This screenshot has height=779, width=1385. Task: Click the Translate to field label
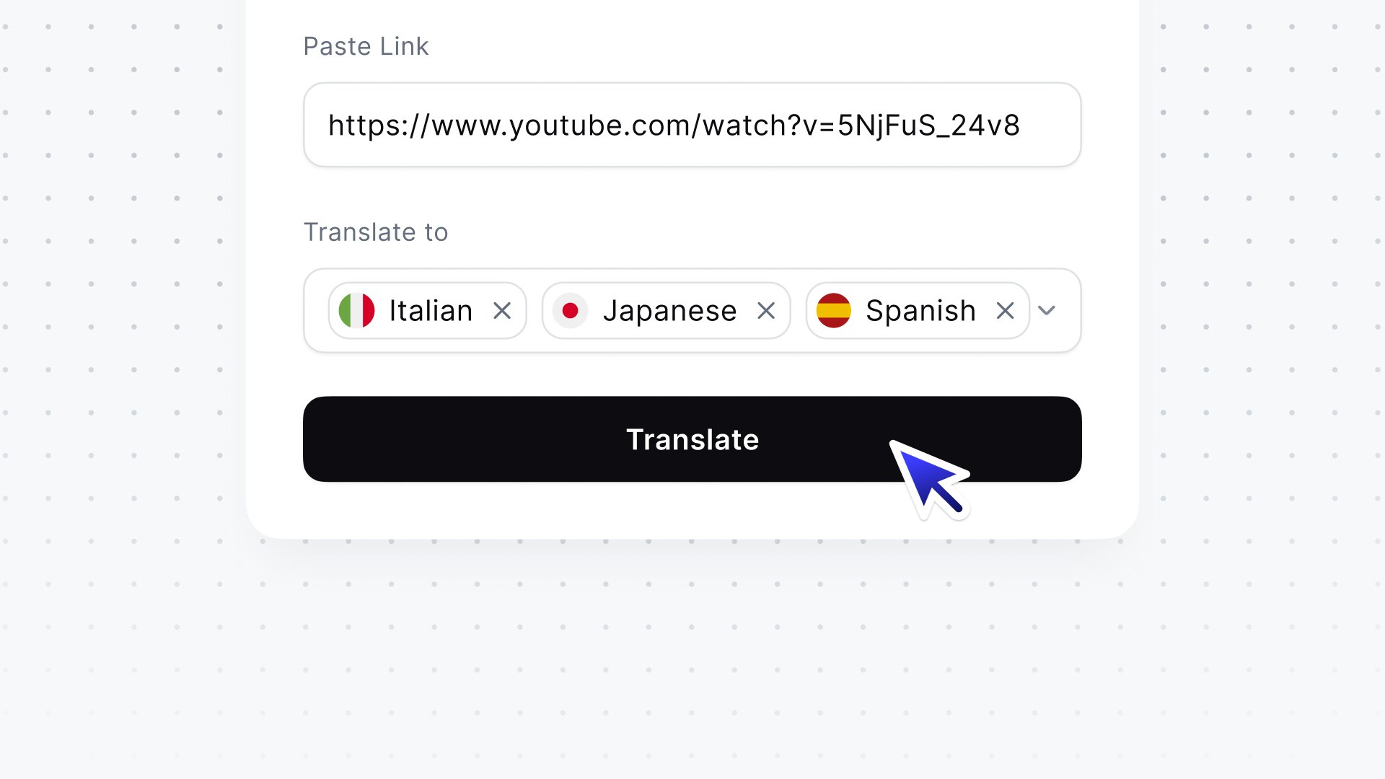(376, 232)
